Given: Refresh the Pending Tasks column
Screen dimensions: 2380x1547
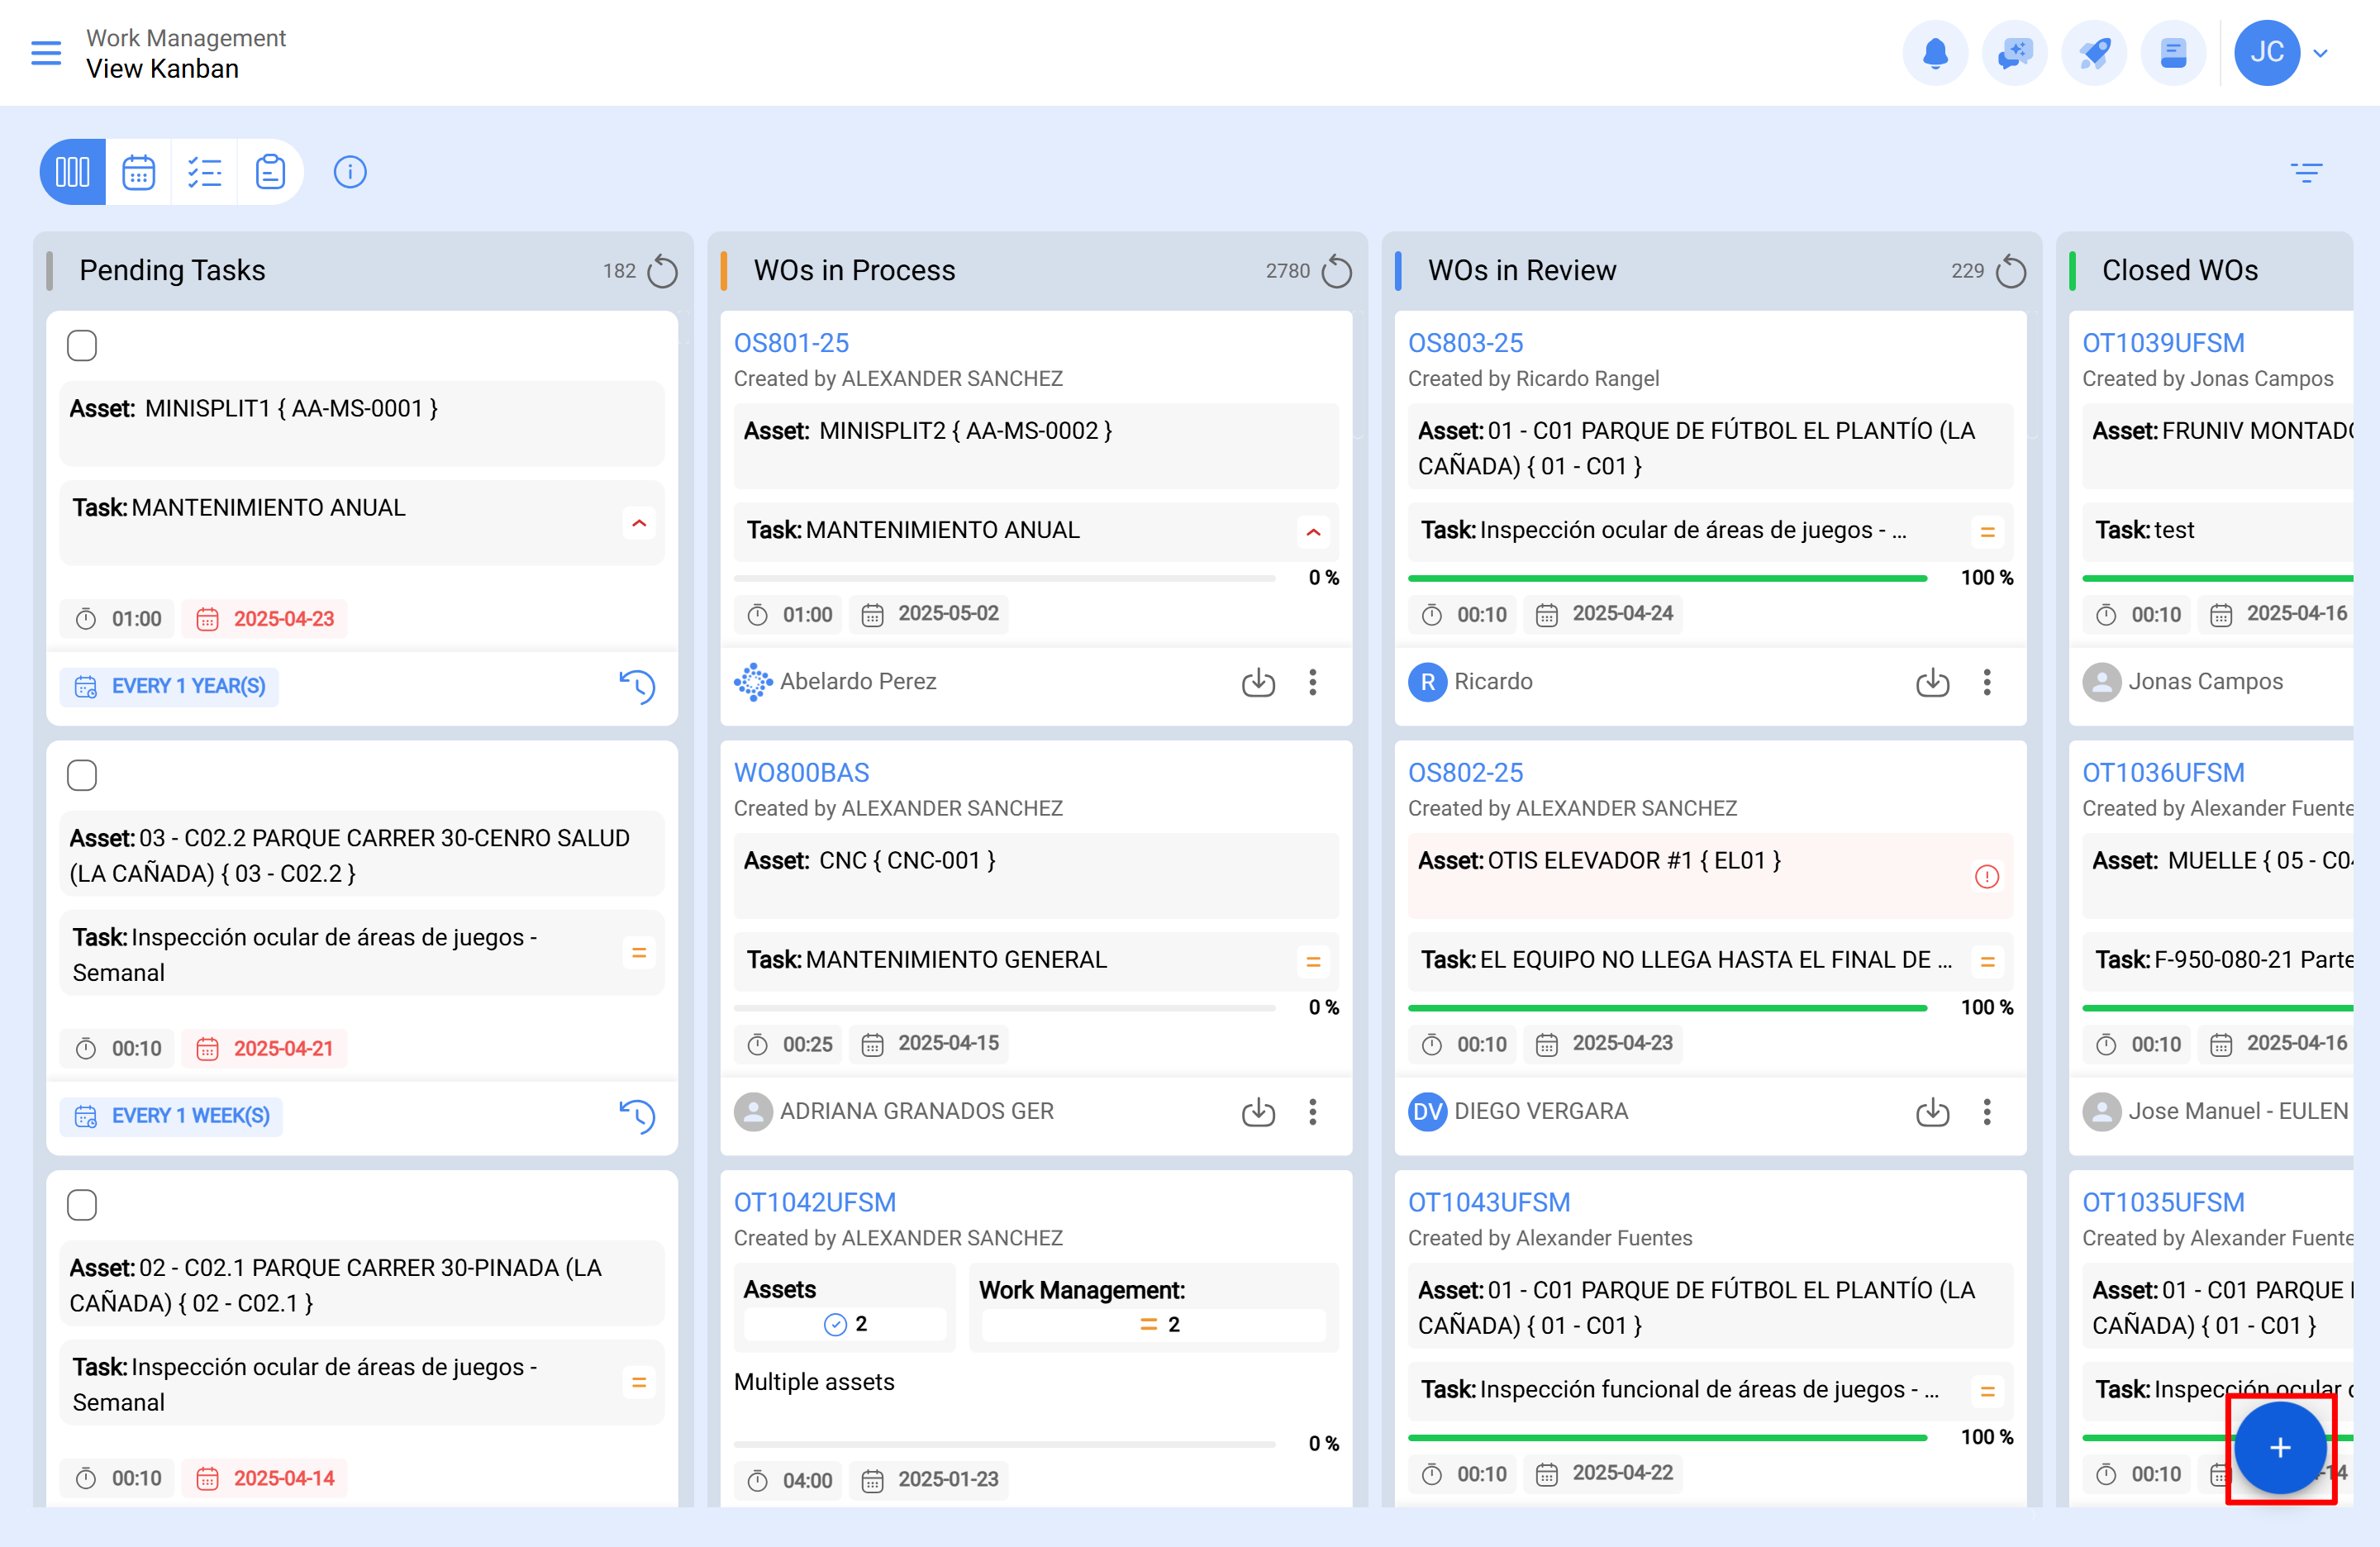Looking at the screenshot, I should pos(662,271).
